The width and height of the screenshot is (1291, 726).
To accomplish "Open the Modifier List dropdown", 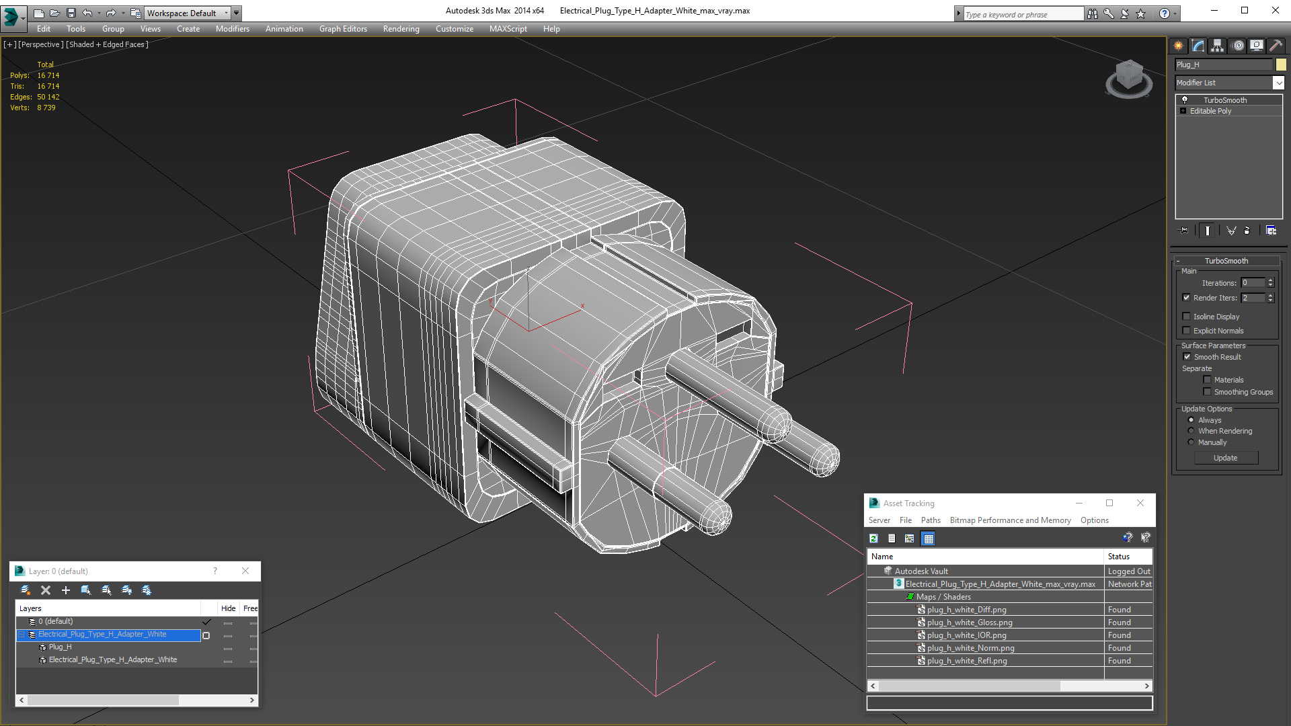I will tap(1278, 83).
